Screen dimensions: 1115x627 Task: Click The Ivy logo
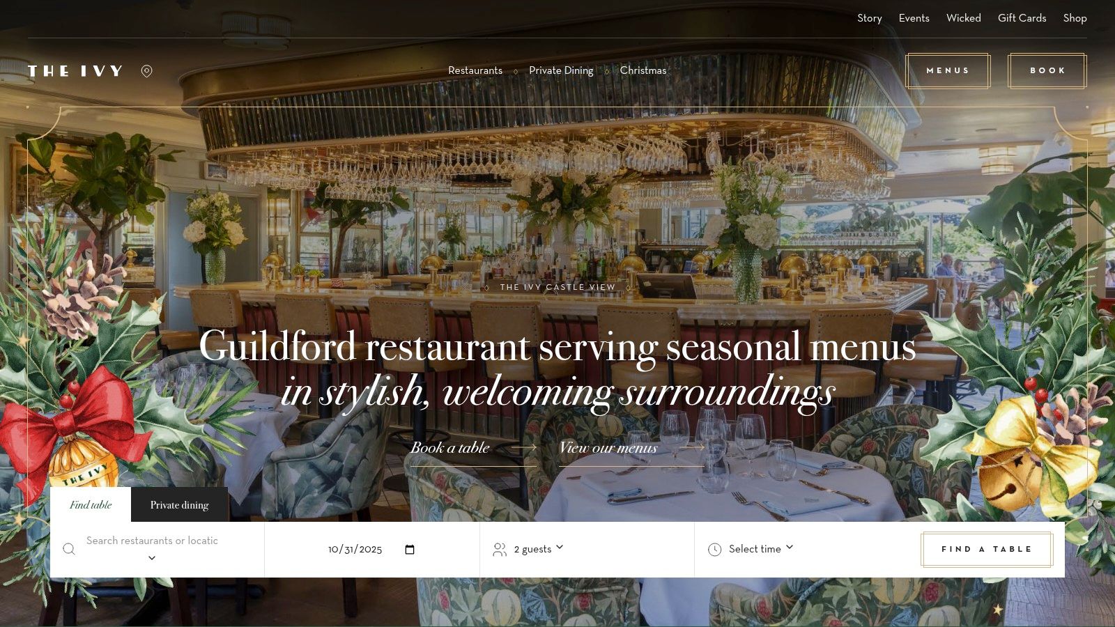click(x=75, y=71)
